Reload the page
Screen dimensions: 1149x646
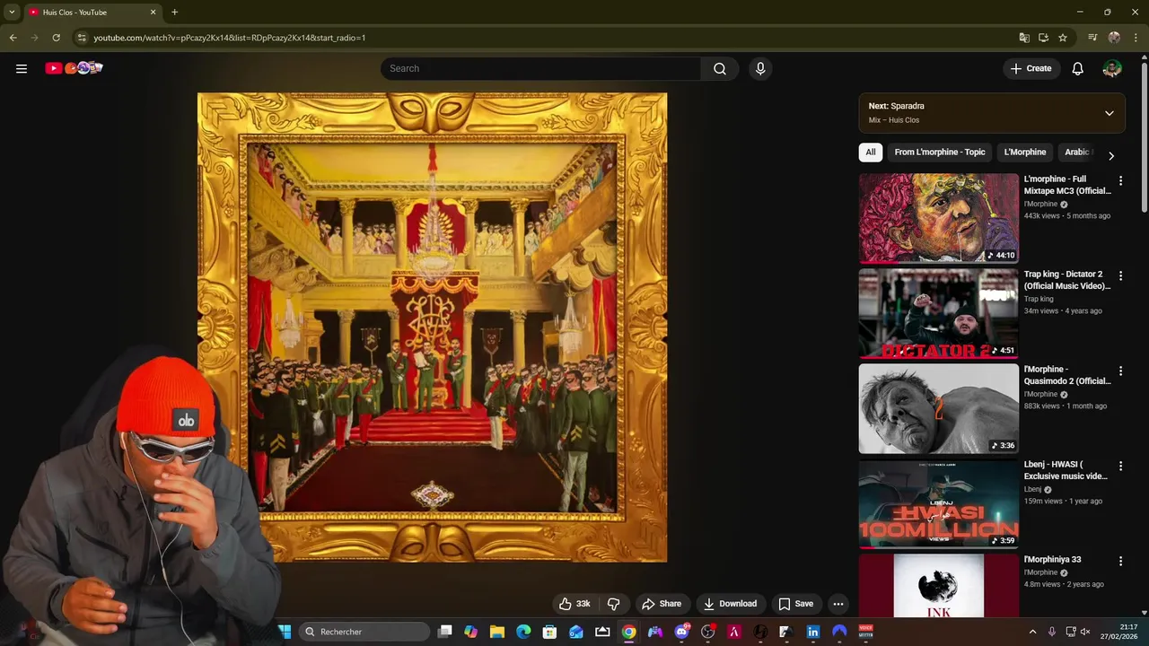click(x=56, y=38)
